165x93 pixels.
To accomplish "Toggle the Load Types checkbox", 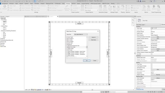I will (67, 43).
